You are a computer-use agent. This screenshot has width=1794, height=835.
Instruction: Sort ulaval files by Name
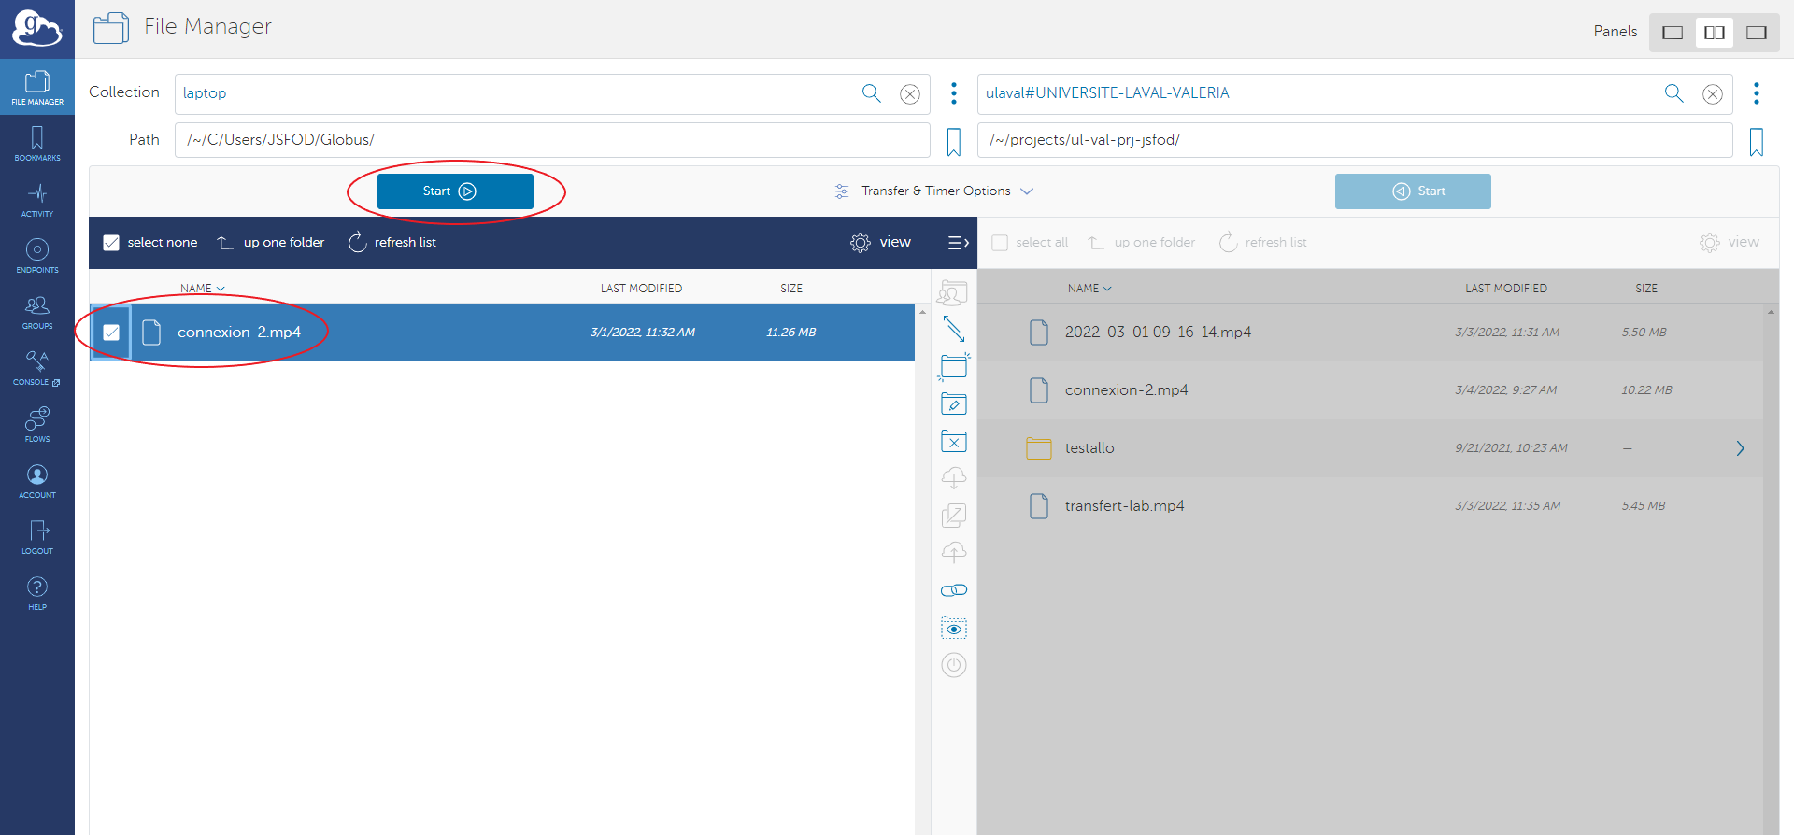[1089, 289]
